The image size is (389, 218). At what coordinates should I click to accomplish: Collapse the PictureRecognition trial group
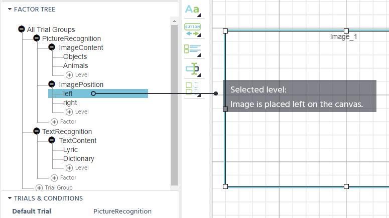click(x=37, y=38)
